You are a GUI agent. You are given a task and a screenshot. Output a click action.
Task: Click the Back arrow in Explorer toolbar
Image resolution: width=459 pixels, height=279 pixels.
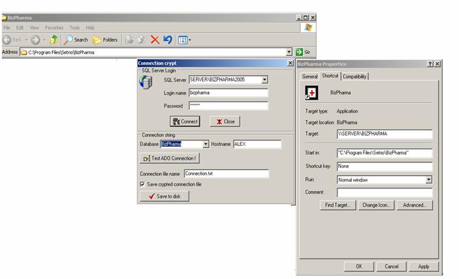point(8,40)
